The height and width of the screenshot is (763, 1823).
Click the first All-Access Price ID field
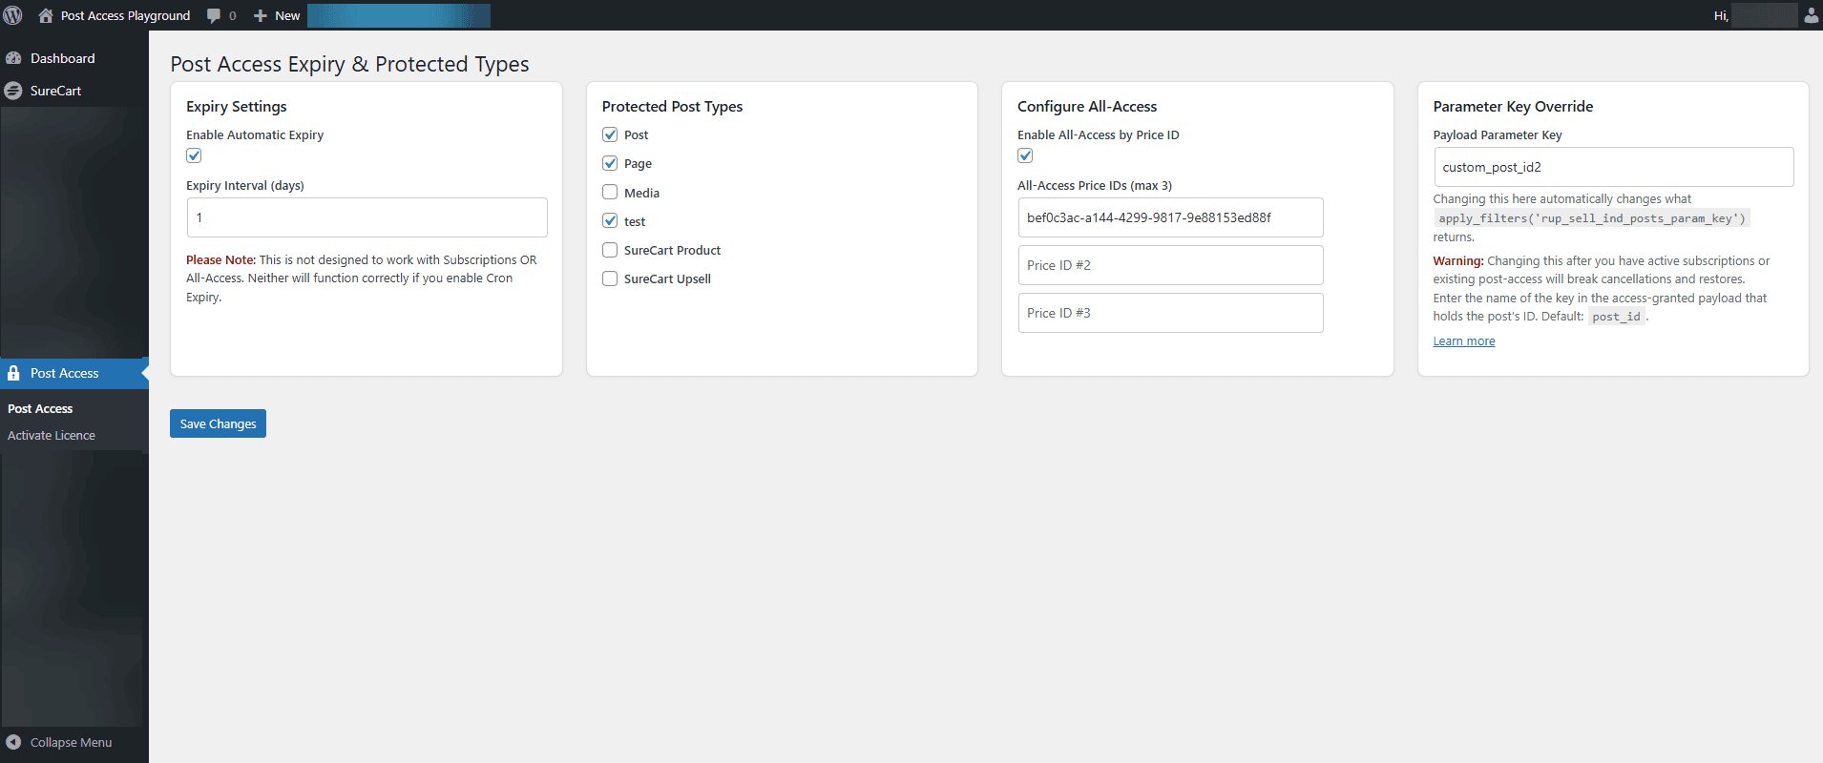tap(1170, 217)
